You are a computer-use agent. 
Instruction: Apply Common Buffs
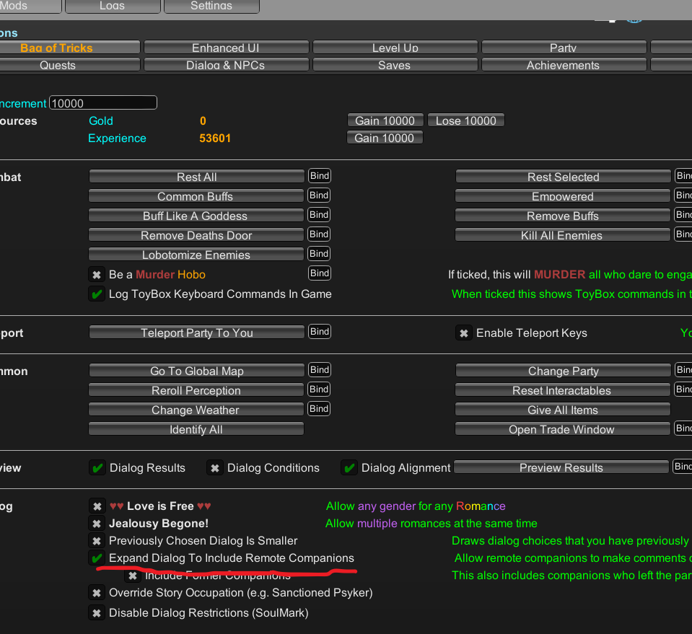tap(196, 196)
